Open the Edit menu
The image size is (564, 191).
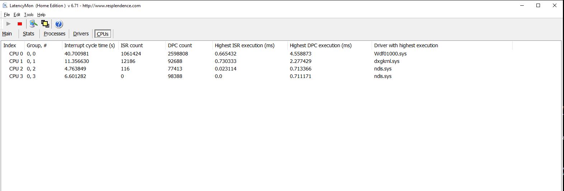point(17,15)
